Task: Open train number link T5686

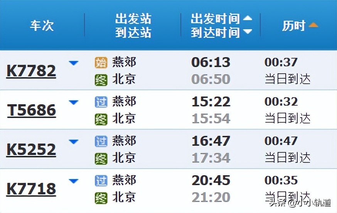Action: point(32,111)
